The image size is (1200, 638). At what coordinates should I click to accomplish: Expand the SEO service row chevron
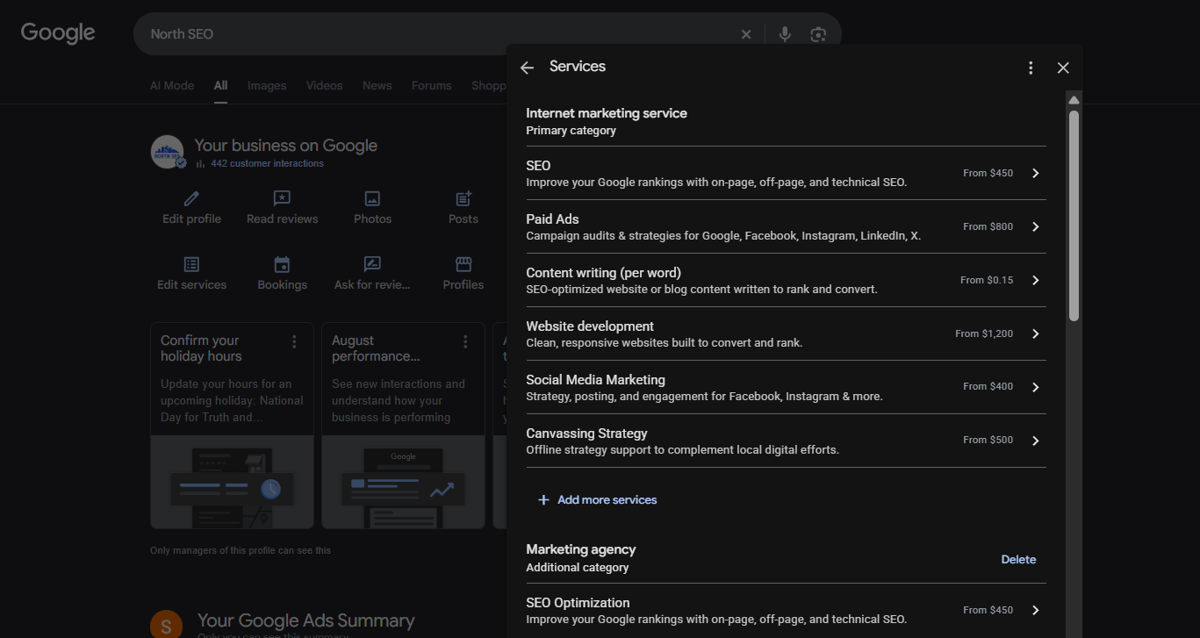1036,173
